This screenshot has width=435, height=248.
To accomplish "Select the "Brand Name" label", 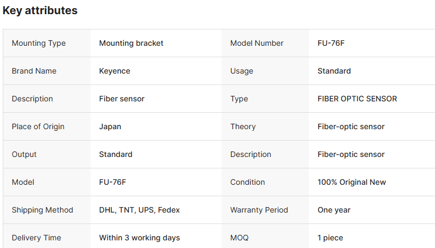I will pyautogui.click(x=34, y=71).
